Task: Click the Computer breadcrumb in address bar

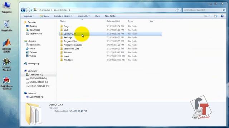Action: (x=45, y=10)
